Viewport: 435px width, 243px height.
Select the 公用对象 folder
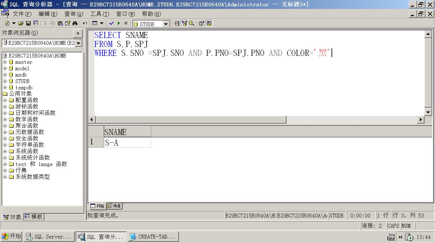point(20,94)
